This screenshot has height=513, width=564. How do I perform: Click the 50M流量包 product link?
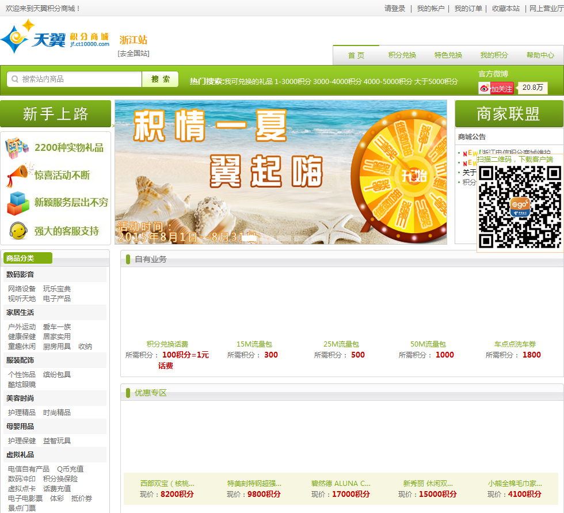[x=428, y=344]
